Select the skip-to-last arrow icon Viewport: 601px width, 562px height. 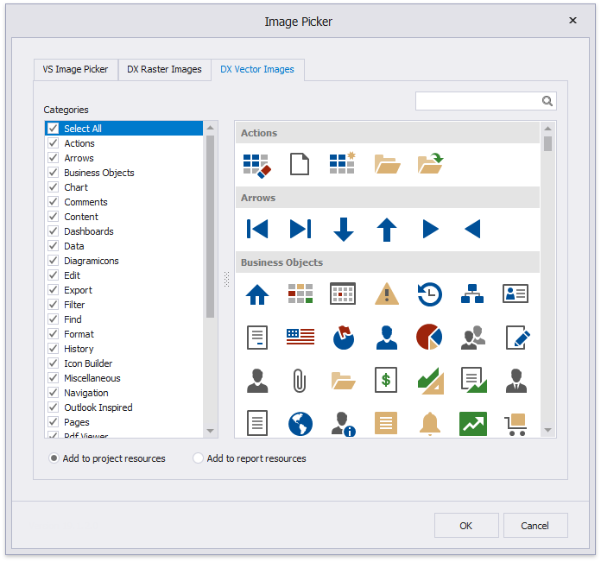pos(300,229)
